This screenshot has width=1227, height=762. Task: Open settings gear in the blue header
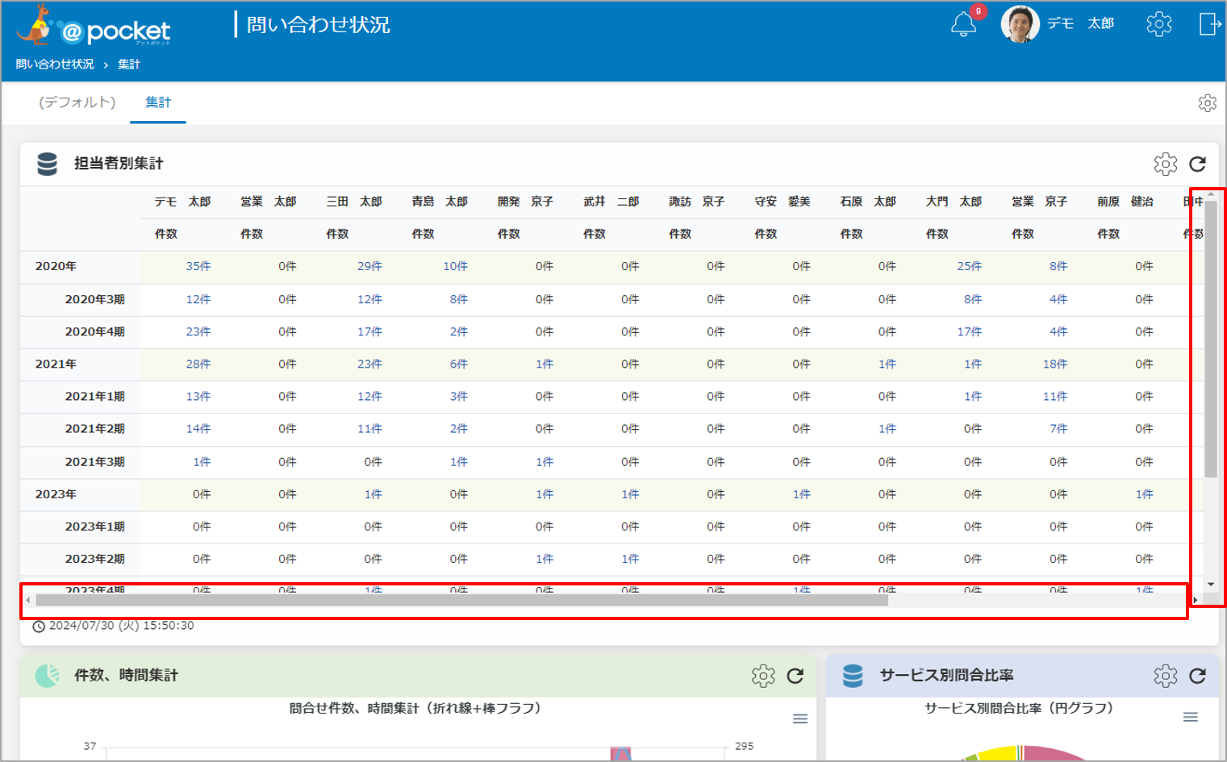tap(1158, 24)
